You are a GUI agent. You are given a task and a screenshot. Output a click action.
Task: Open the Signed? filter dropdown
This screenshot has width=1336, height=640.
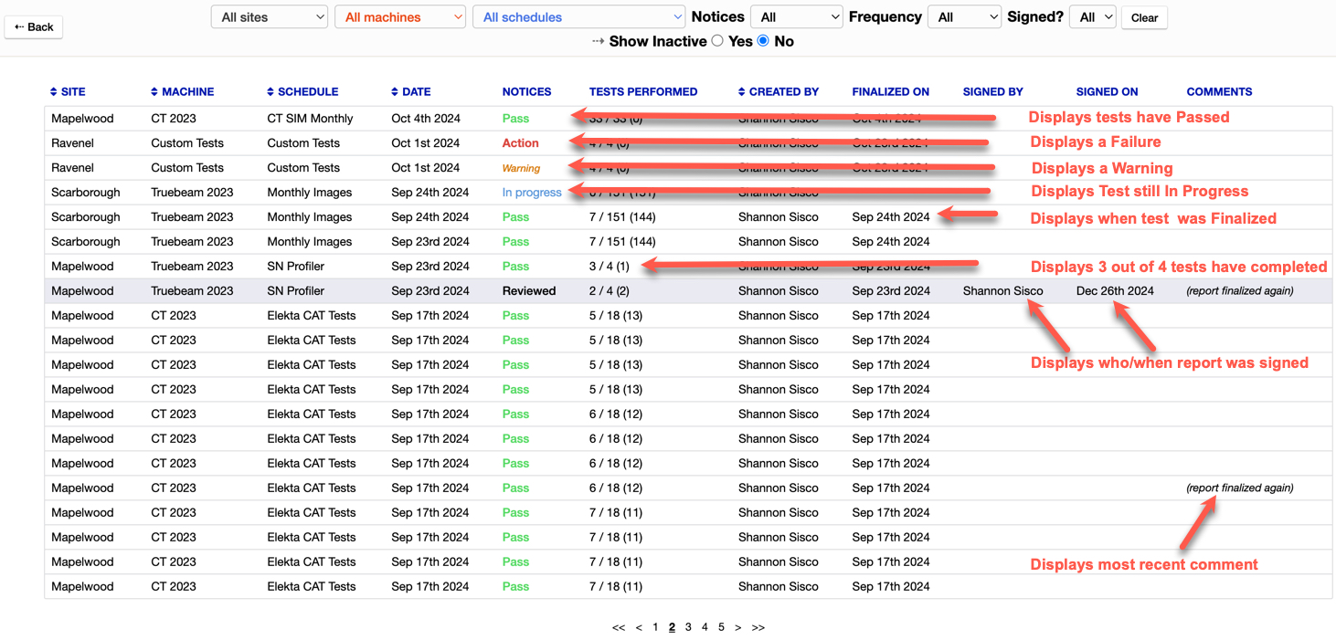click(1095, 17)
